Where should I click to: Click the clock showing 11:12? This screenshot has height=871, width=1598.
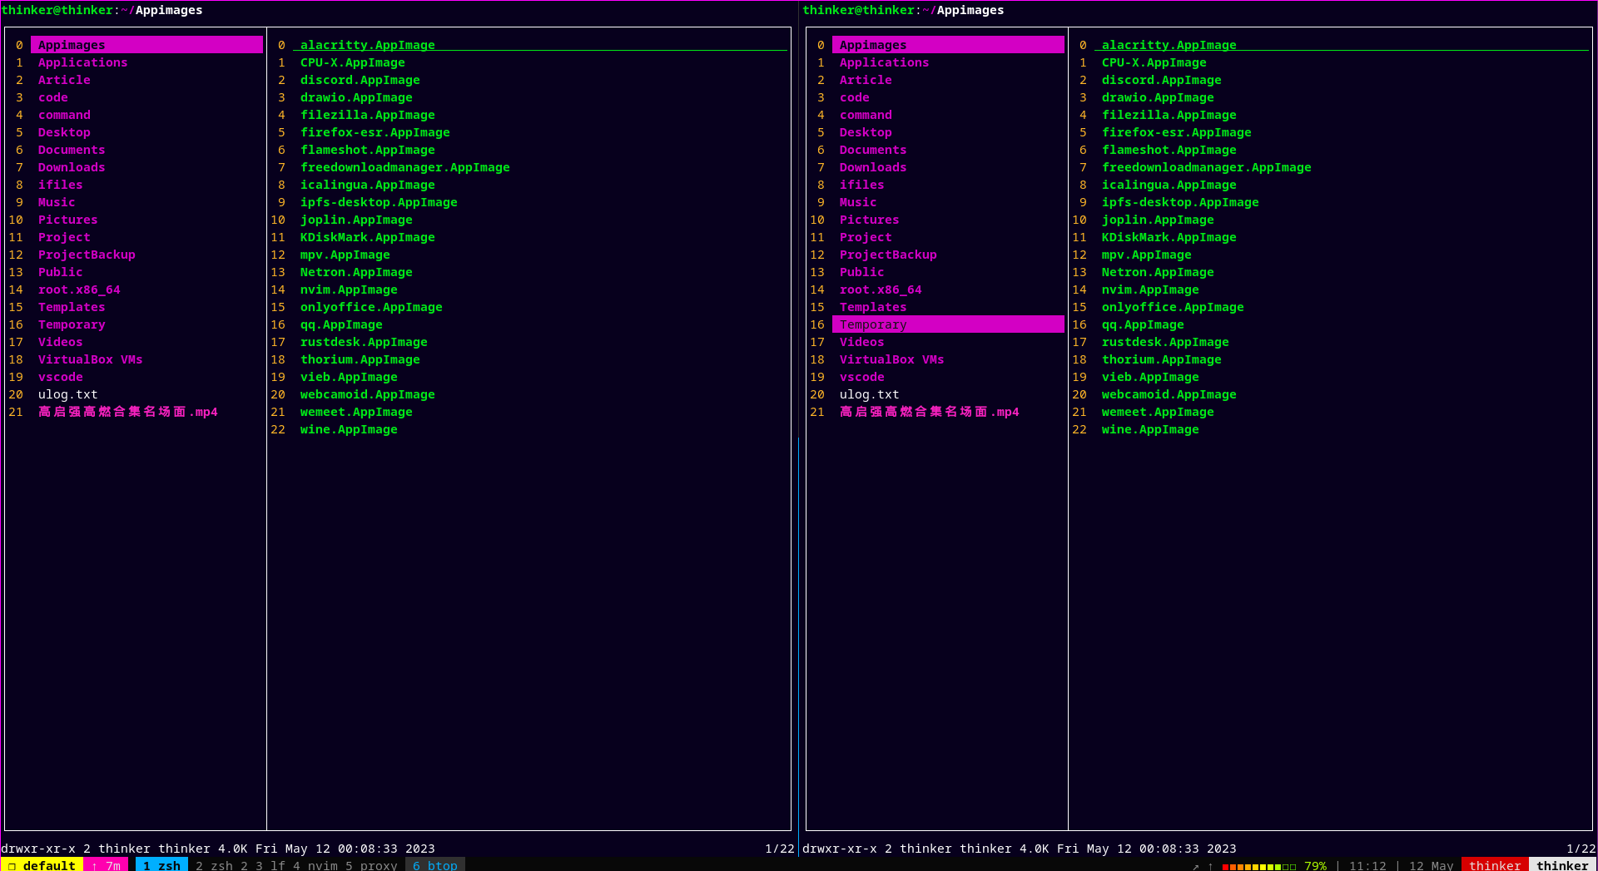coord(1367,865)
